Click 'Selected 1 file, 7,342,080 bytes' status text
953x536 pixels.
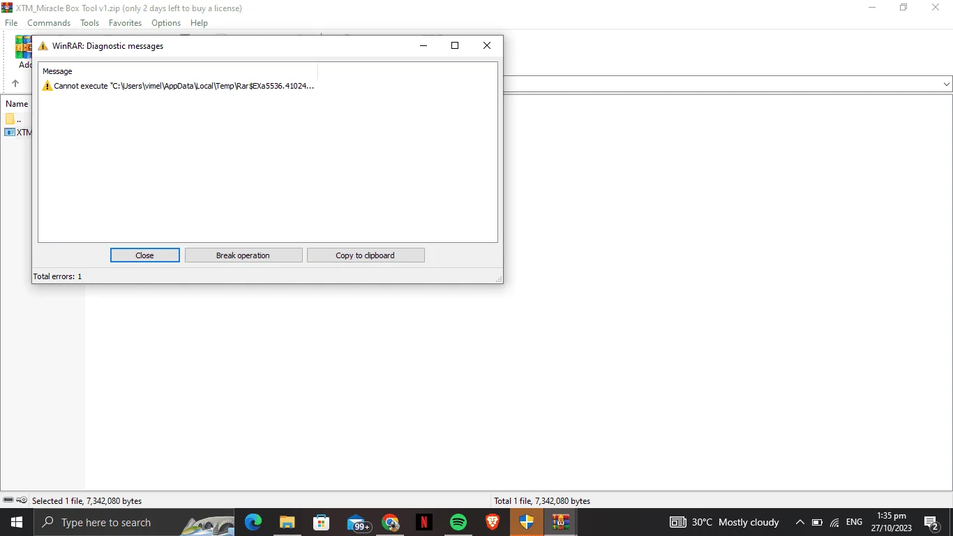pyautogui.click(x=87, y=501)
